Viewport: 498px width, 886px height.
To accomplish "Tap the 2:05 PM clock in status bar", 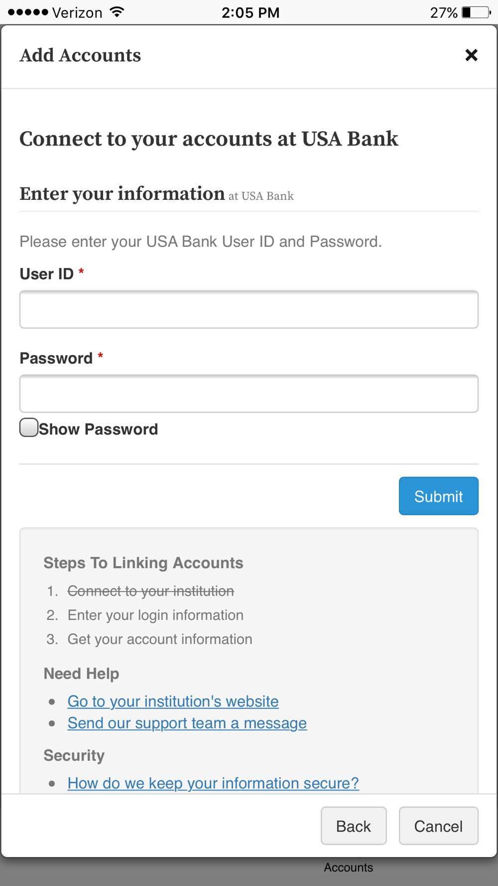I will [x=250, y=12].
